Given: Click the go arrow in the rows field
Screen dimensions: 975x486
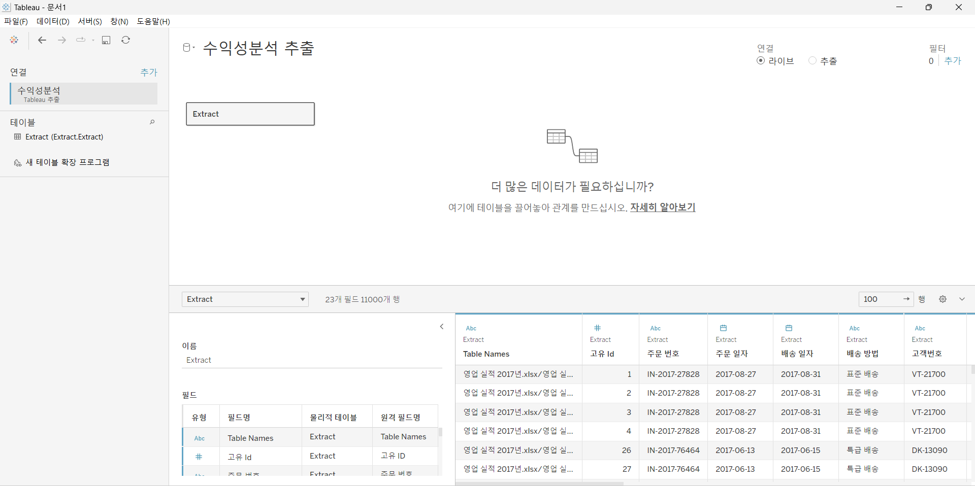Looking at the screenshot, I should (x=906, y=299).
